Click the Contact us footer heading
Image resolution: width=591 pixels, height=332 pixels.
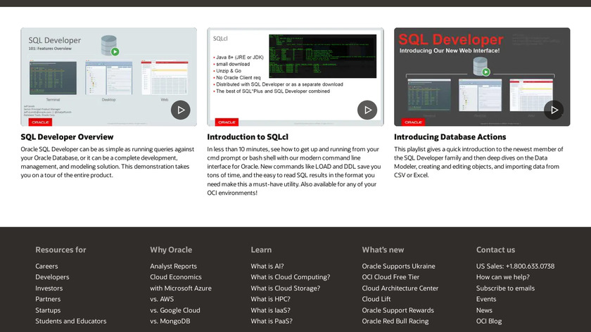tap(495, 250)
